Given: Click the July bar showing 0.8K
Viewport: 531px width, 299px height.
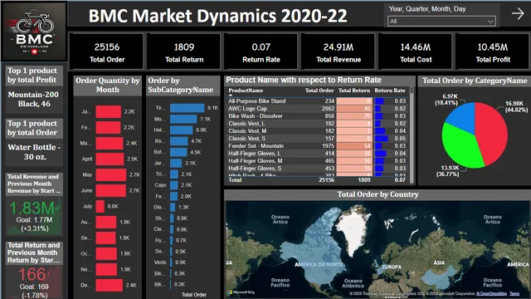Looking at the screenshot, I should (x=100, y=207).
